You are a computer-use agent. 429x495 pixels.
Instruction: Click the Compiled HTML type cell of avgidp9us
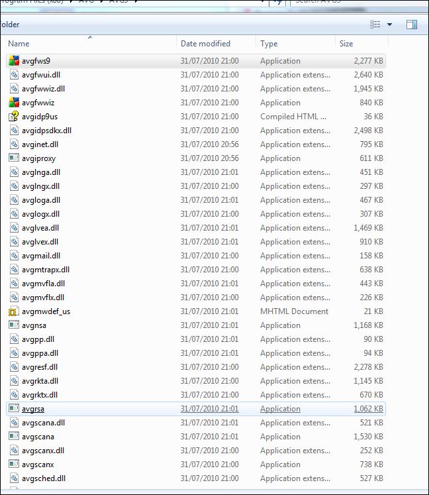click(x=293, y=117)
